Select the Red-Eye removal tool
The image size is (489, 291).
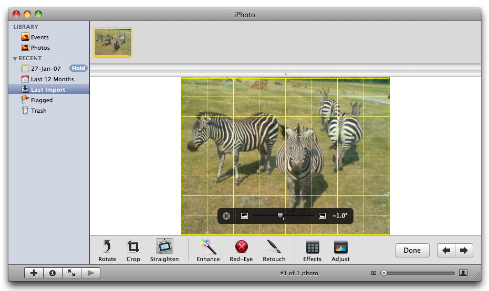[x=241, y=247]
